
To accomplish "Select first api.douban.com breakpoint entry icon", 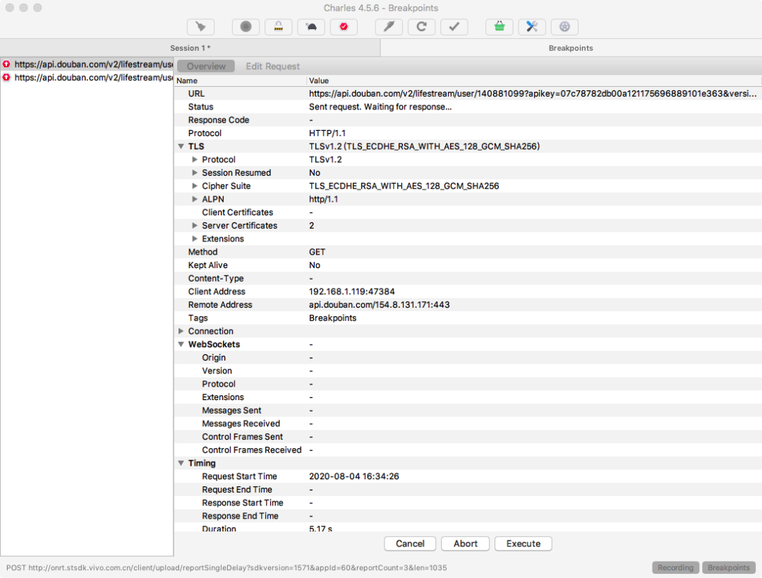I will pyautogui.click(x=6, y=64).
